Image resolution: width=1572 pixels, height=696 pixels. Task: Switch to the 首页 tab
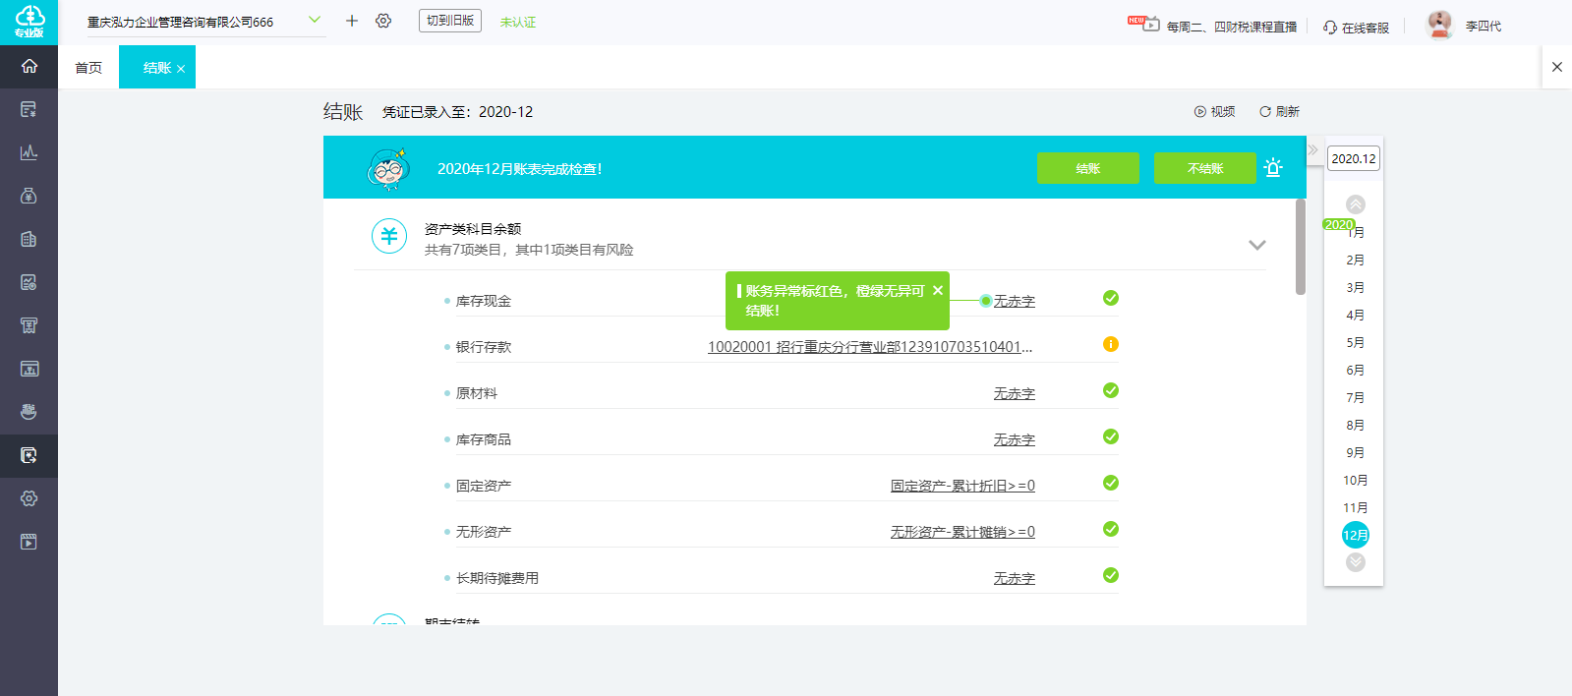[88, 68]
